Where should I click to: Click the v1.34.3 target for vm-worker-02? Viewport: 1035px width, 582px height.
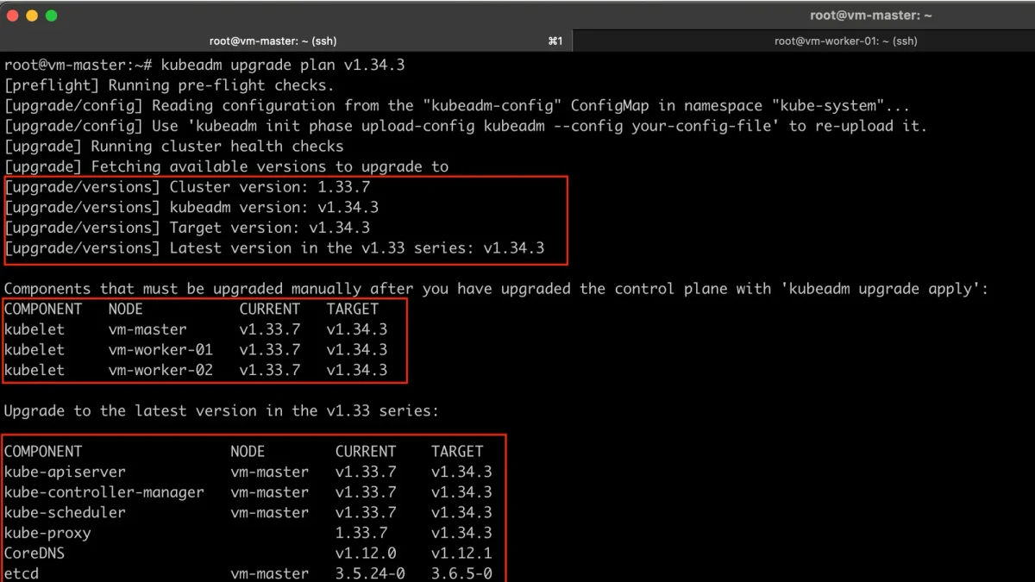coord(357,370)
